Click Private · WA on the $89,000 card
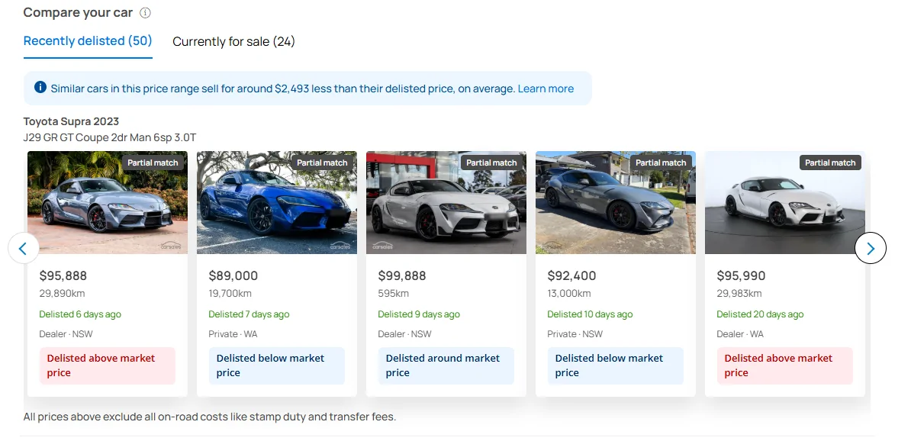The height and width of the screenshot is (441, 911). click(233, 334)
